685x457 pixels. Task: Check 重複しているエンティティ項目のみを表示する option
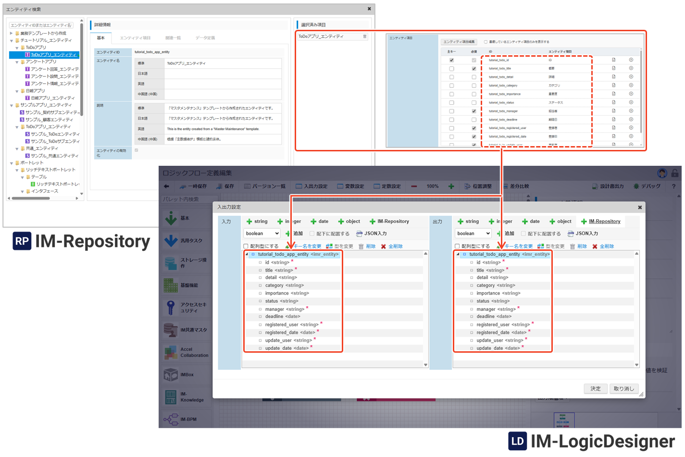(486, 42)
